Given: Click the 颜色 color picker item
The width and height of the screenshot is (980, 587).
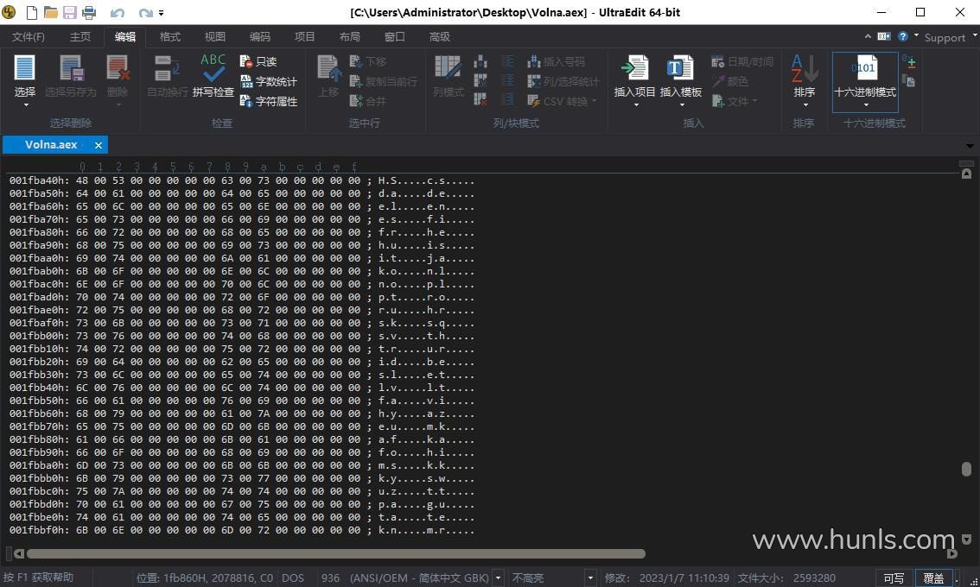Looking at the screenshot, I should click(x=729, y=81).
